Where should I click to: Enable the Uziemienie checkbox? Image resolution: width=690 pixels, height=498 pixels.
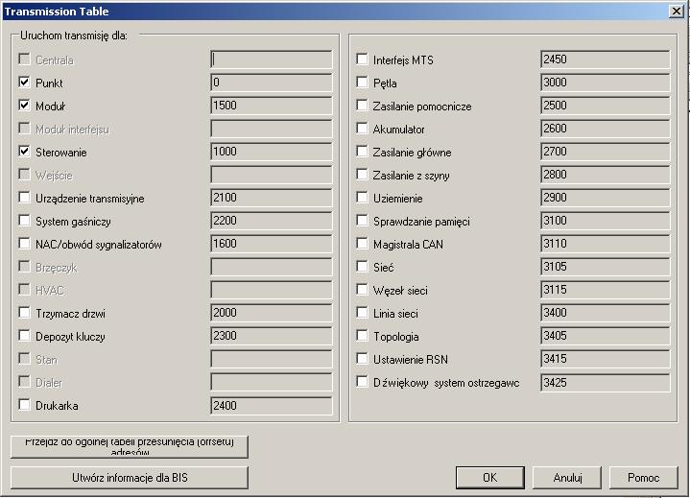point(362,197)
